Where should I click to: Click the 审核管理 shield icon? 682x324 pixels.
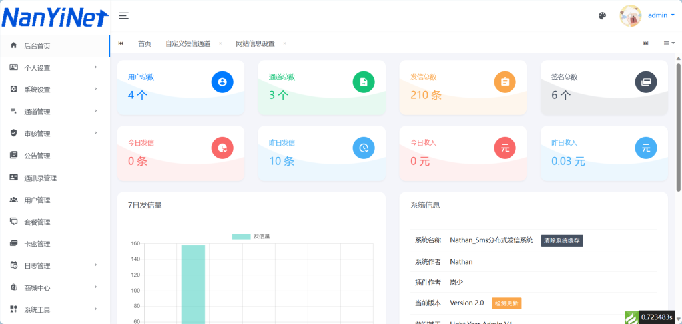pos(13,133)
